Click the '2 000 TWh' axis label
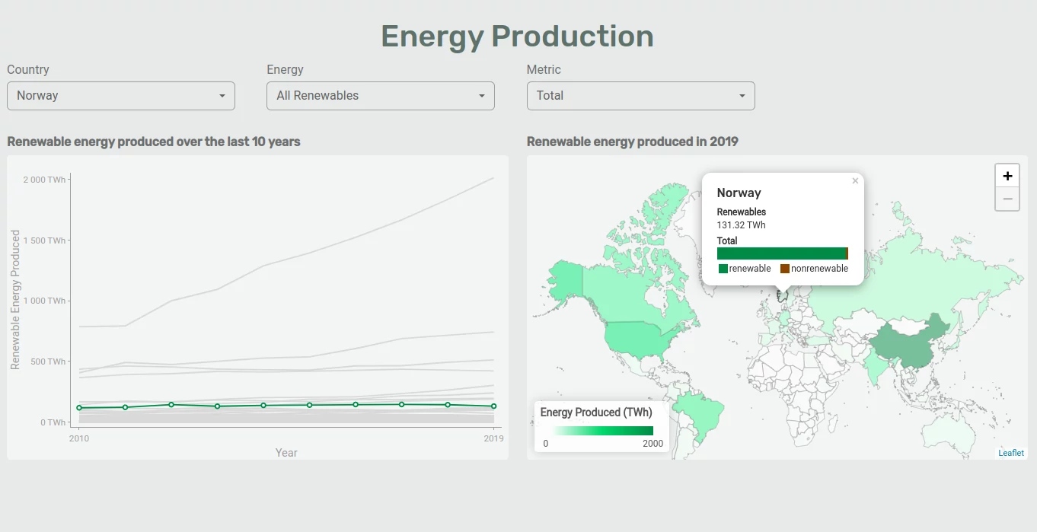Screen dimensions: 1037x532 point(44,180)
